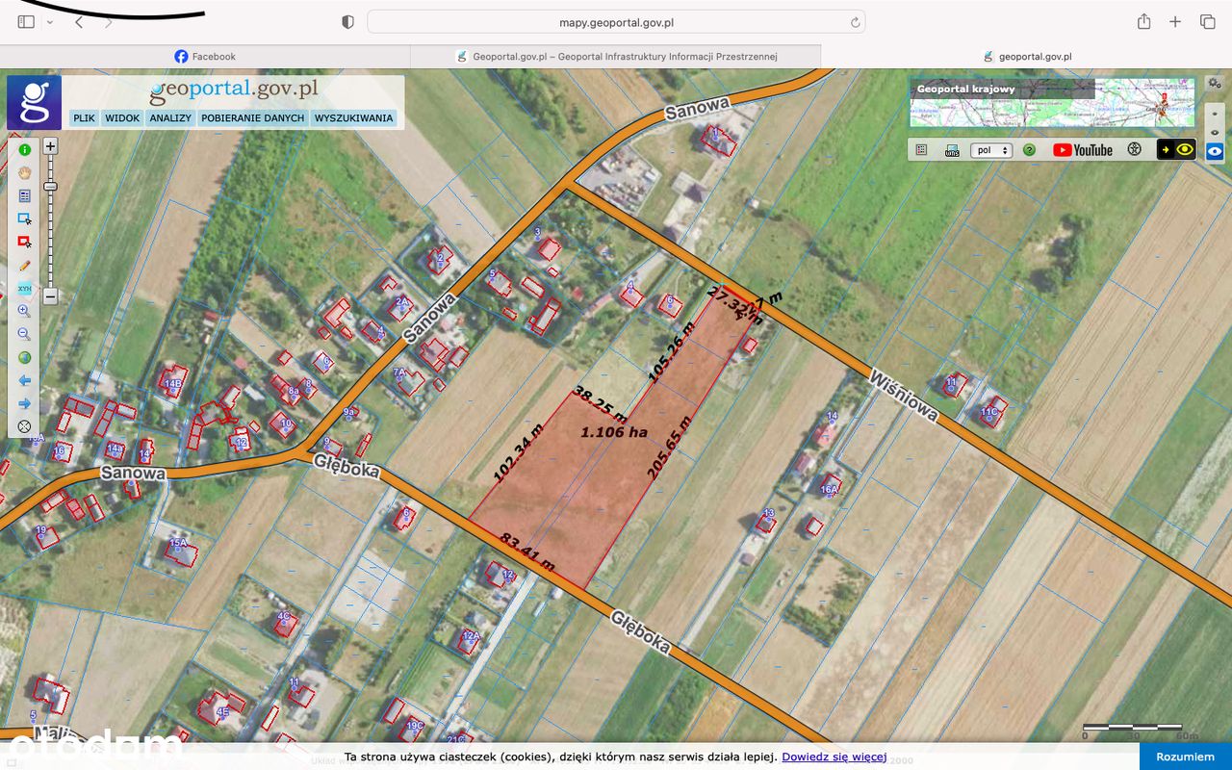Switch to the Facebook tab
Screen dimensions: 1232x770
205,56
